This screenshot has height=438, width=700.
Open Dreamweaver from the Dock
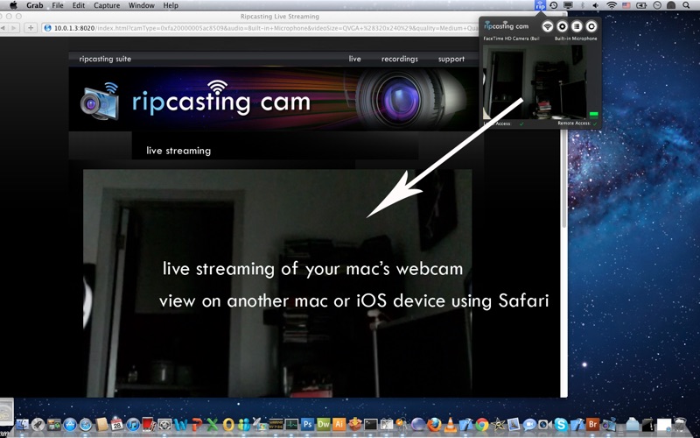click(323, 424)
